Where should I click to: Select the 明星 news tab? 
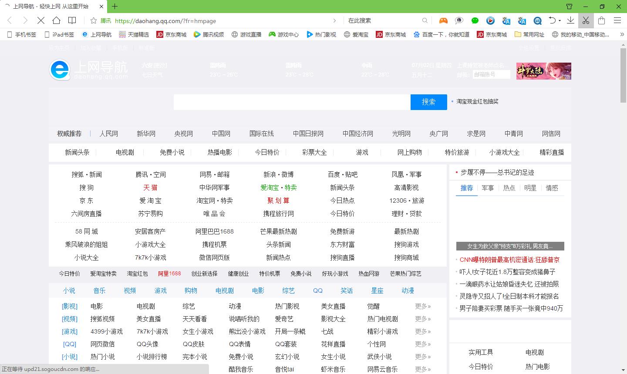coord(530,188)
